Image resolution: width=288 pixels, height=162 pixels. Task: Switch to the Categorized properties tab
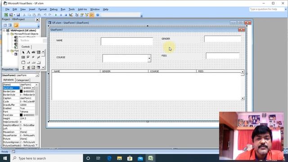(22, 80)
